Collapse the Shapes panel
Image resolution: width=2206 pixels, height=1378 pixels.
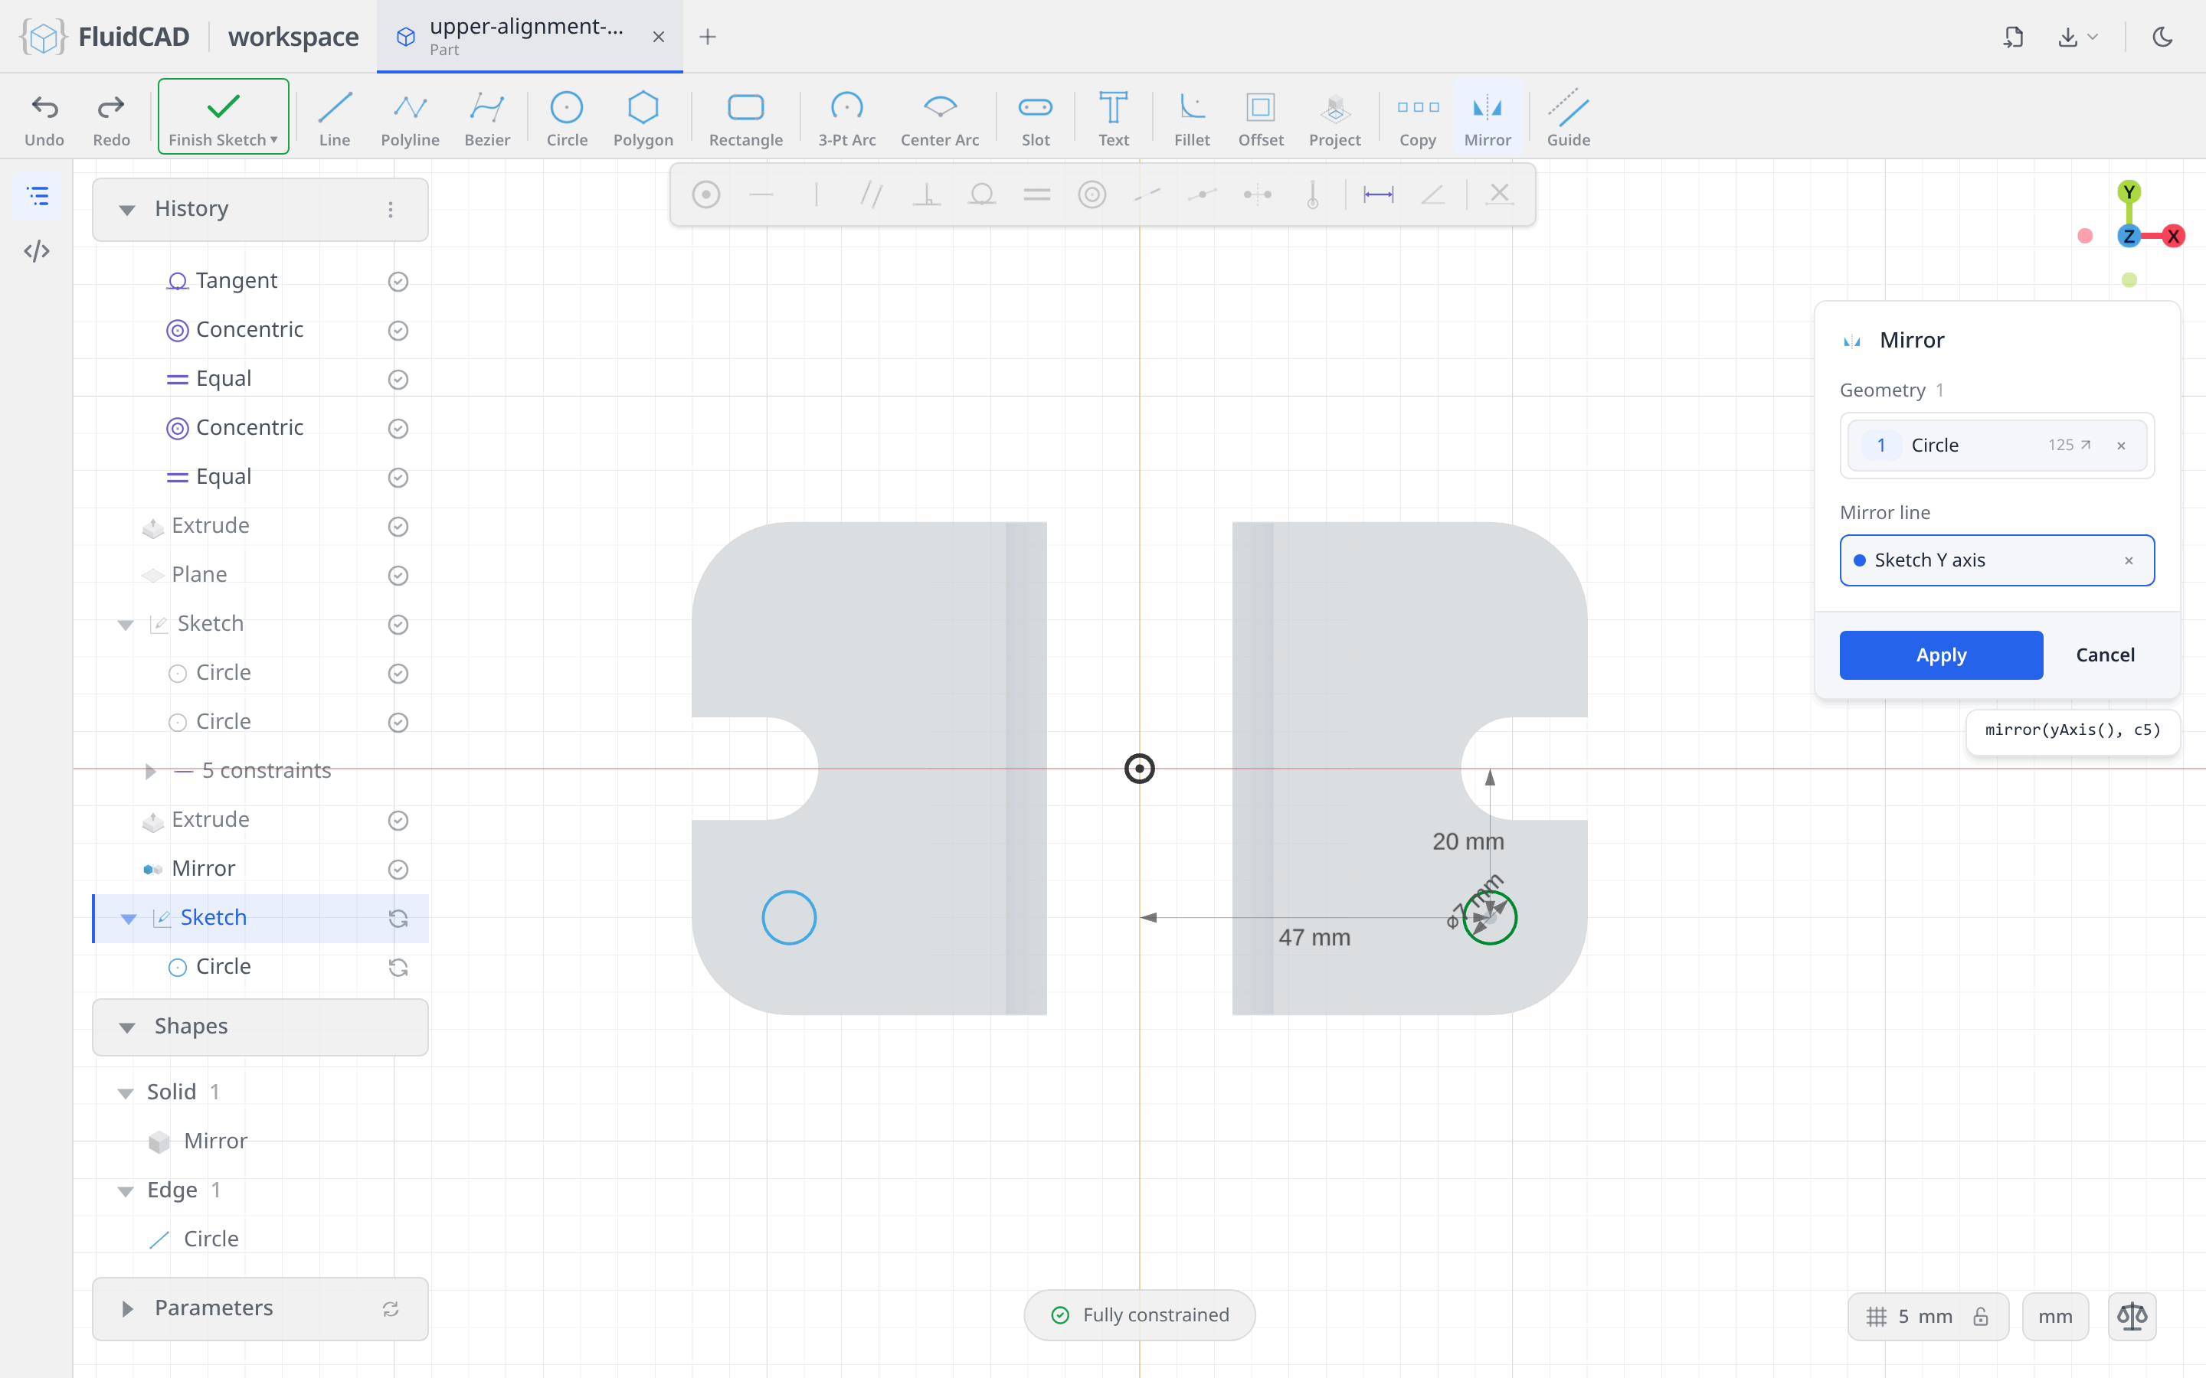[126, 1027]
